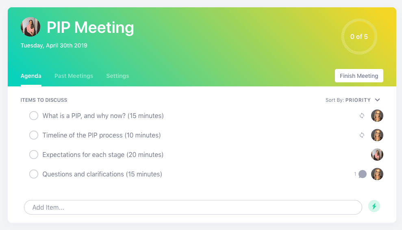Mark 'Timeline of the PIP process' complete

coord(34,135)
